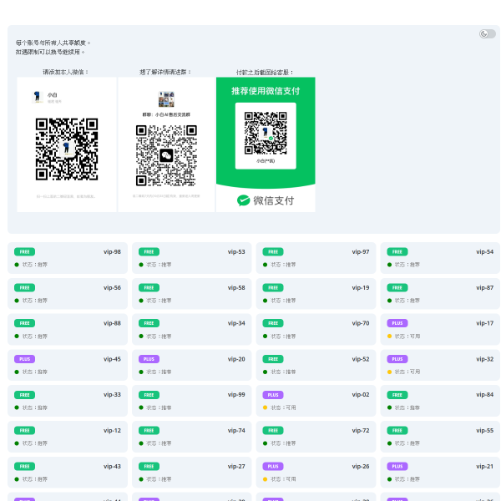The width and height of the screenshot is (501, 501).
Task: Select the vip-12 account card
Action: coord(68,437)
